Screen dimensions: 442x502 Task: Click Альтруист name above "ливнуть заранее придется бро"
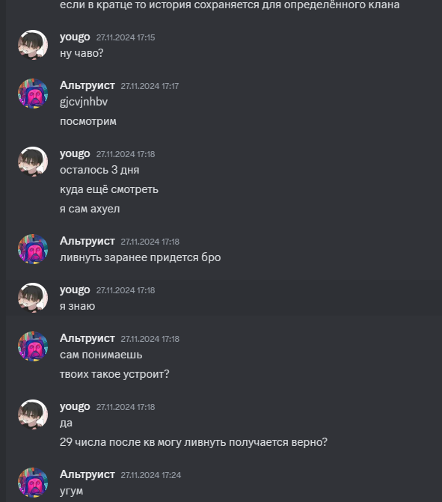tap(87, 241)
